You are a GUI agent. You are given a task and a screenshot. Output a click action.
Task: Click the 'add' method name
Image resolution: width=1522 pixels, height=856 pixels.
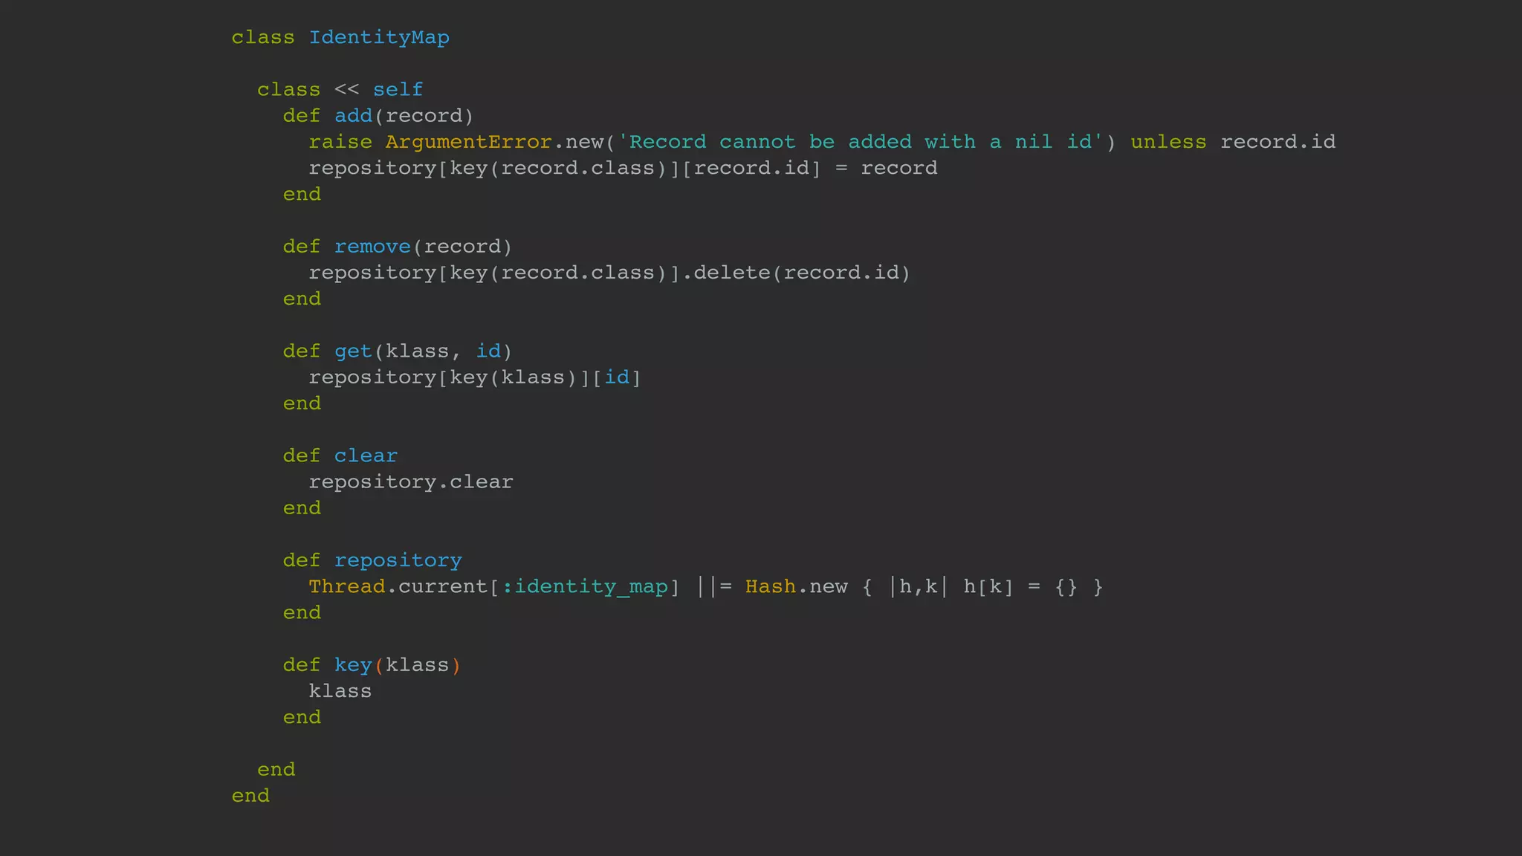click(353, 116)
